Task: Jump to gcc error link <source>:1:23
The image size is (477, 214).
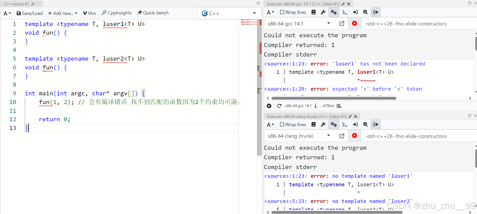Action: click(286, 64)
